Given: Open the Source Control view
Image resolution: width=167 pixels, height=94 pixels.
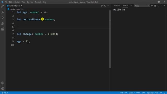Looking at the screenshot, I should click(x=3, y=18).
